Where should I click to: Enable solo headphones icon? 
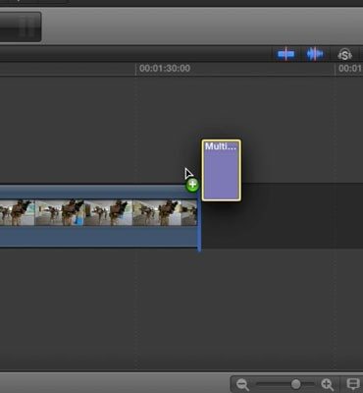(x=345, y=55)
